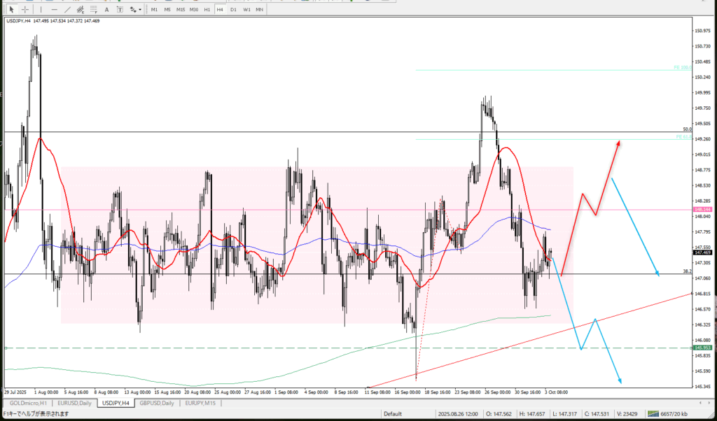Switch timeframe to M1
717x421 pixels.
pos(154,9)
